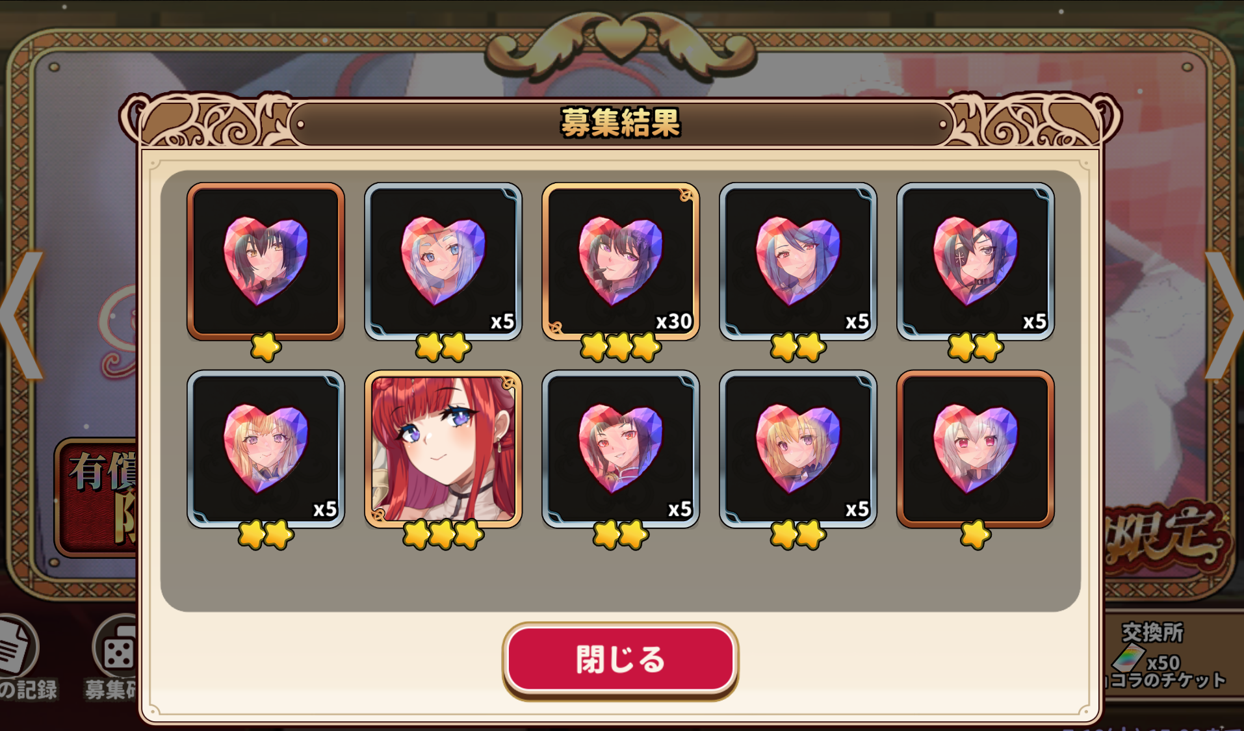Select the red-haired three-star character portrait
This screenshot has width=1244, height=731.
[x=443, y=449]
